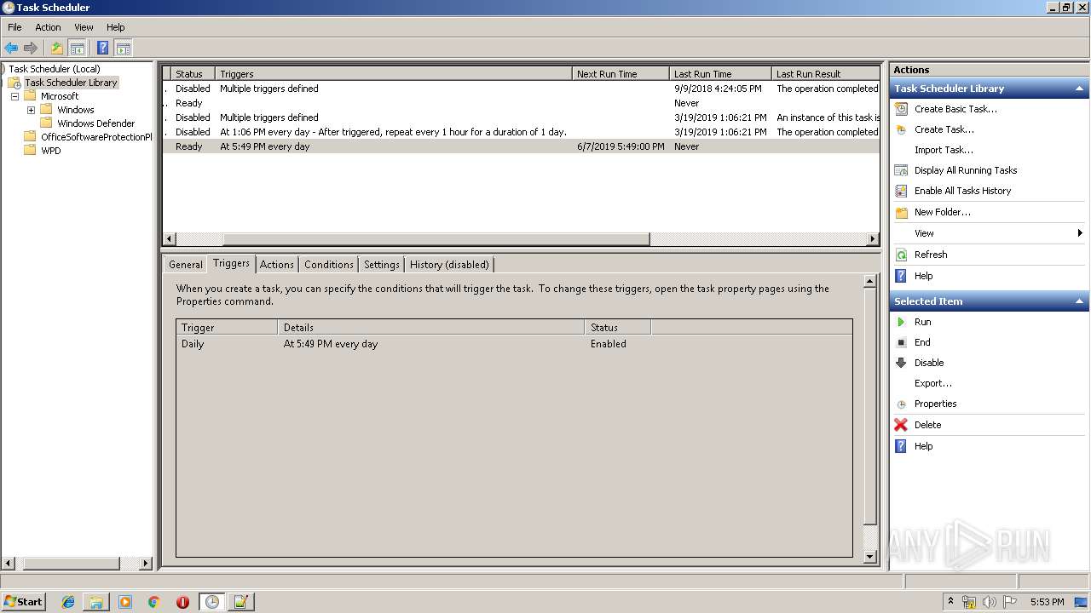Expand the View submenu arrow
Viewport: 1091px width, 613px height.
[x=1080, y=233]
